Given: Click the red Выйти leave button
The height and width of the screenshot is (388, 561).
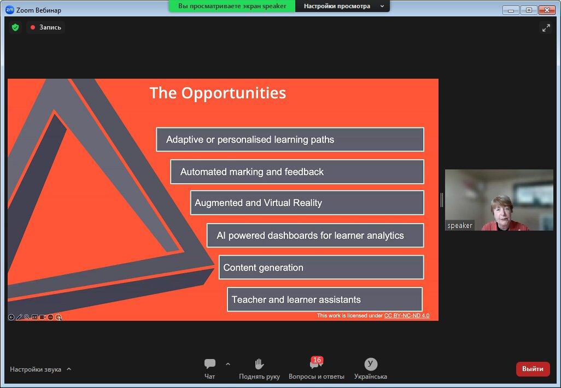Looking at the screenshot, I should point(533,369).
